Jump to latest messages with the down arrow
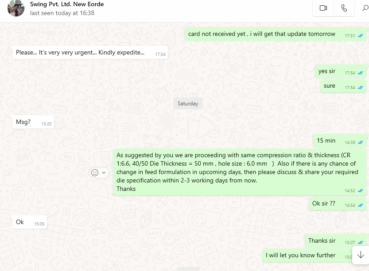Screen dimensions: 369x271 click(x=361, y=255)
